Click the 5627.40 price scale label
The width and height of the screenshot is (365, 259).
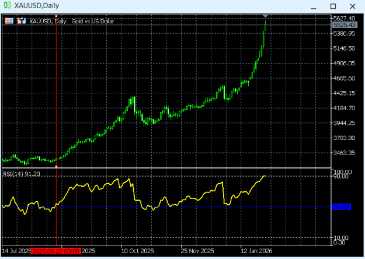[344, 18]
